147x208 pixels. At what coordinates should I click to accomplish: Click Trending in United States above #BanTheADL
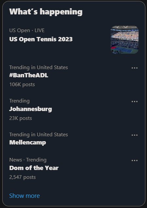click(39, 67)
